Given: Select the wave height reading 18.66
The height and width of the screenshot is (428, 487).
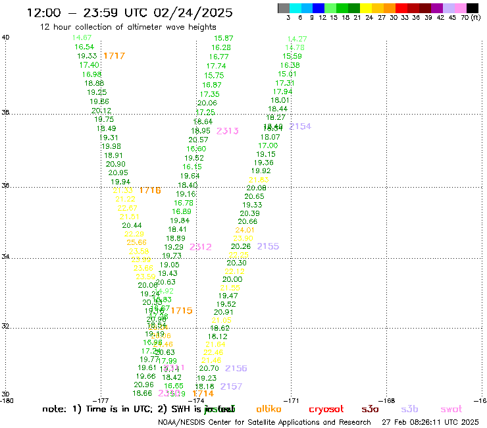Looking at the screenshot, I should (x=142, y=393).
